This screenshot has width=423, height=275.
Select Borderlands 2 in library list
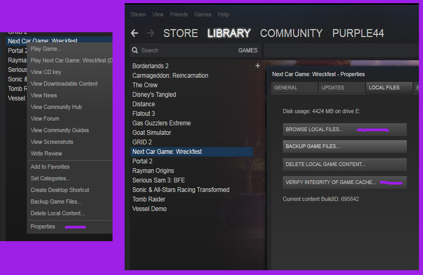tap(150, 66)
